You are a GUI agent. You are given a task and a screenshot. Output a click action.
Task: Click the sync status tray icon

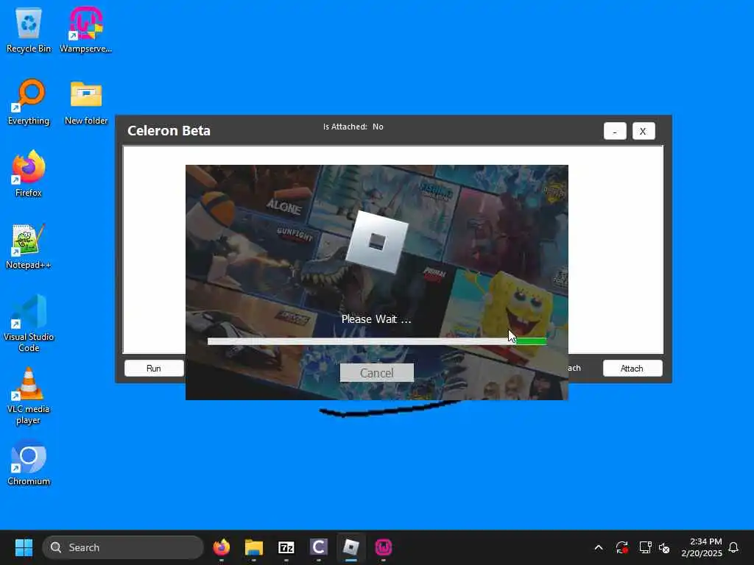tap(621, 547)
